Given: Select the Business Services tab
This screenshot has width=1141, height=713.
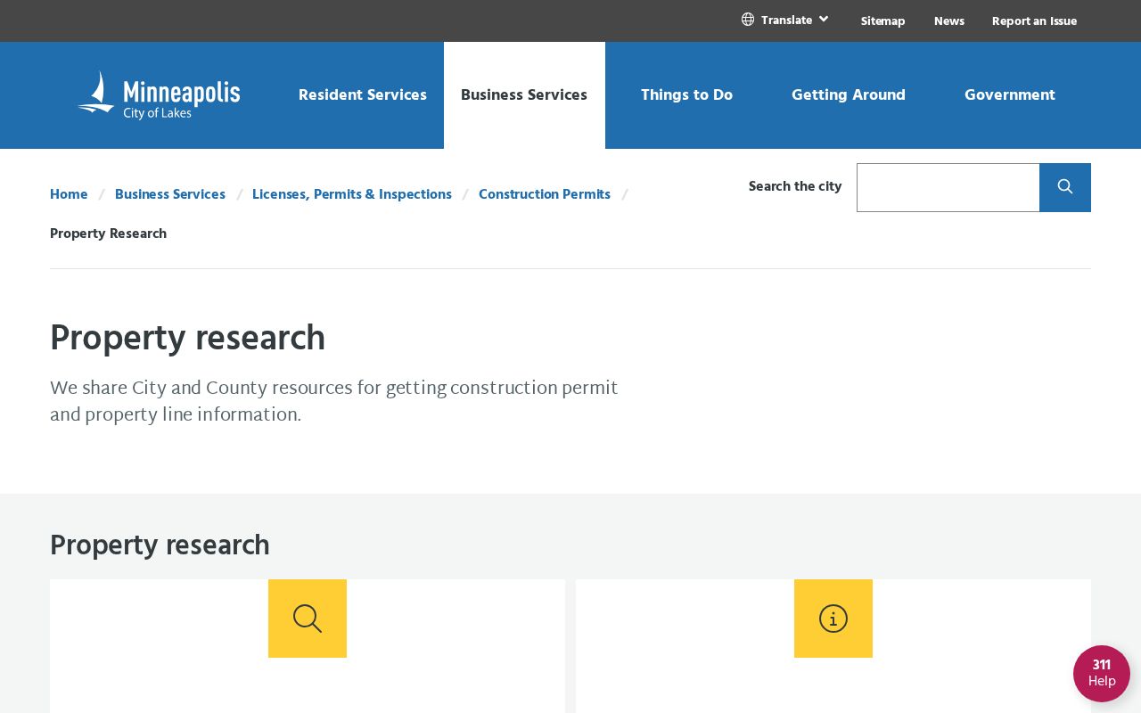Looking at the screenshot, I should click(x=524, y=94).
